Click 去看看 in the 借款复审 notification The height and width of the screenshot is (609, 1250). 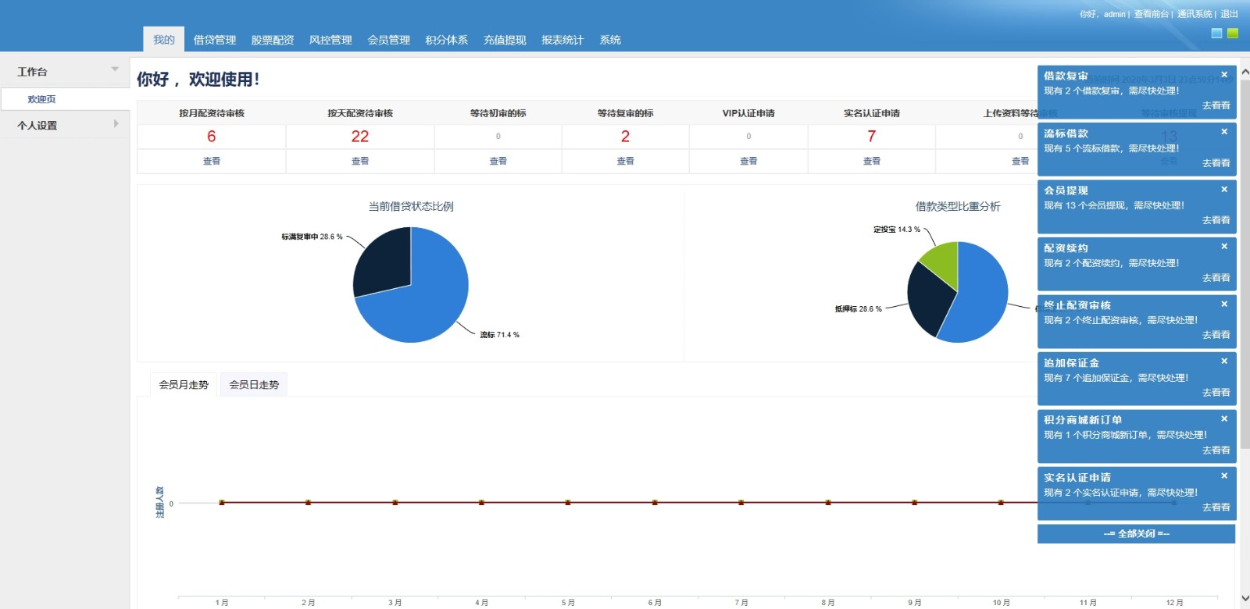click(1216, 105)
